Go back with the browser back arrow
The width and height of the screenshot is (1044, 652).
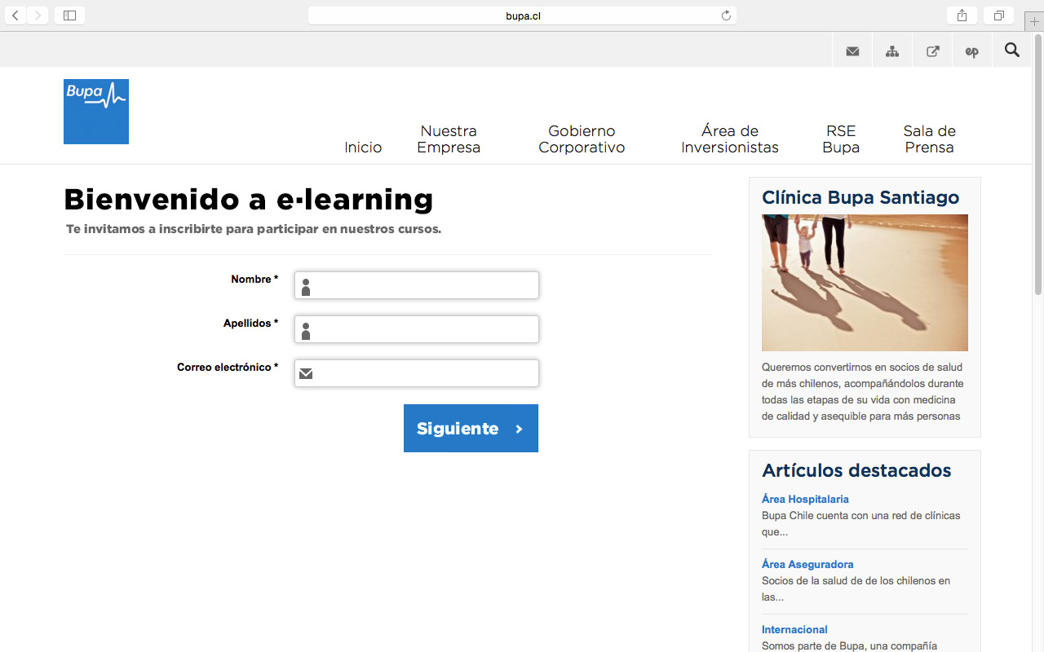tap(15, 15)
